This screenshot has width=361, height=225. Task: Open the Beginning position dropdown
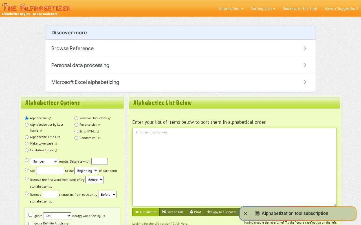(x=86, y=171)
